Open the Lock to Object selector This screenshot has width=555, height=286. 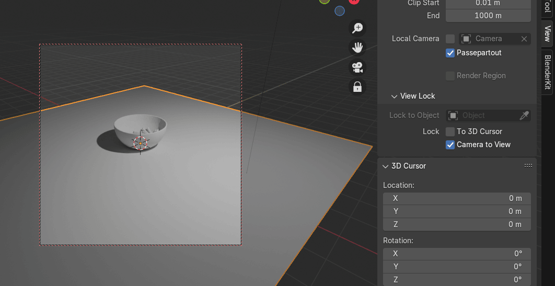[482, 115]
